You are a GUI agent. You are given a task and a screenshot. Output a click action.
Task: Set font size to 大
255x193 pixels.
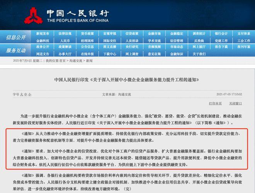coord(22,94)
